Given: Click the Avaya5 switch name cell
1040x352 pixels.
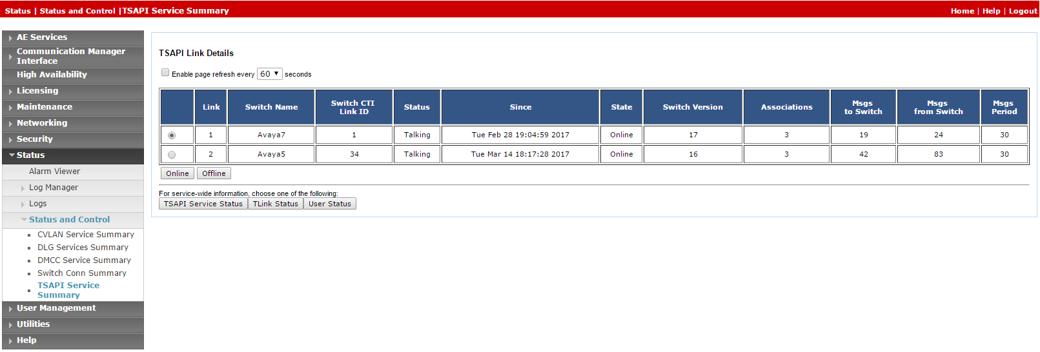Looking at the screenshot, I should tap(271, 154).
